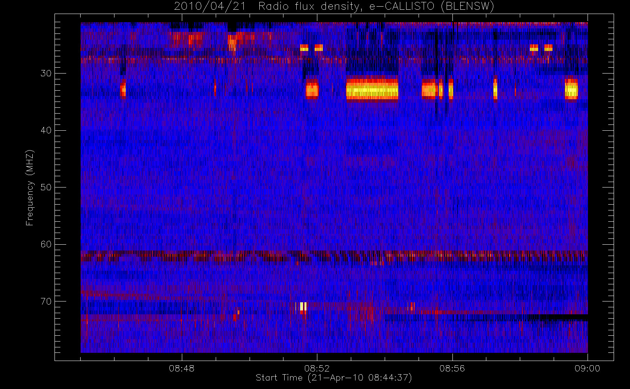
Task: Click the plot title "Radio flux density, e-CALLISTO (BLENSW)"
Action: [x=376, y=6]
